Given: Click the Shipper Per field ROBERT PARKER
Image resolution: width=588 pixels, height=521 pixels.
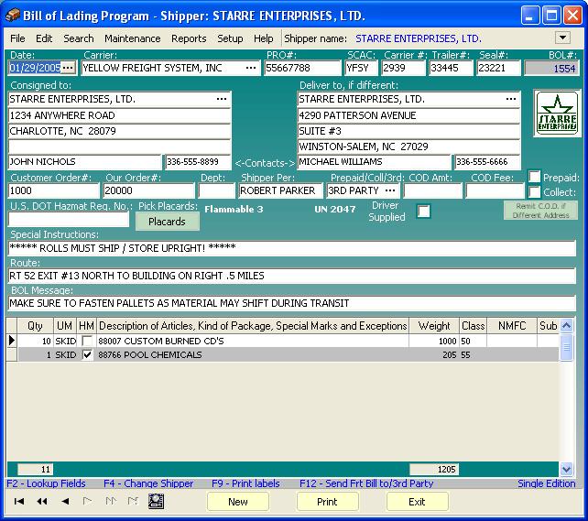Looking at the screenshot, I should (x=280, y=190).
